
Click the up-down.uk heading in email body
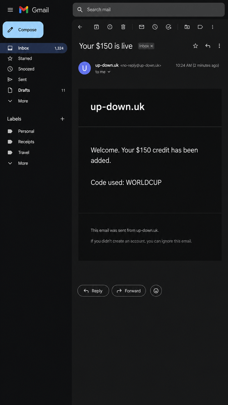pos(118,107)
